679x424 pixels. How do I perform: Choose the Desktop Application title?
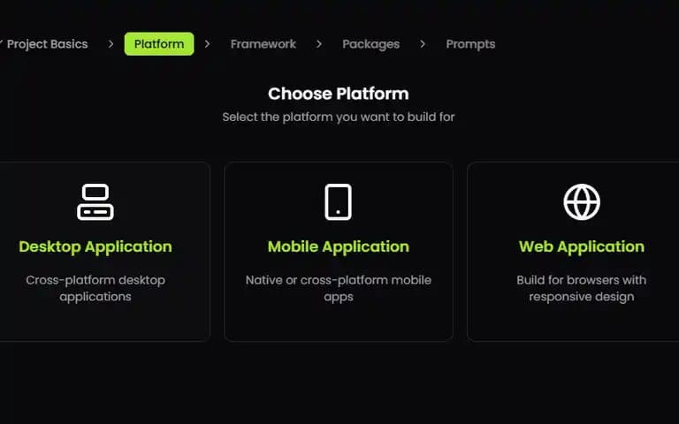(95, 246)
